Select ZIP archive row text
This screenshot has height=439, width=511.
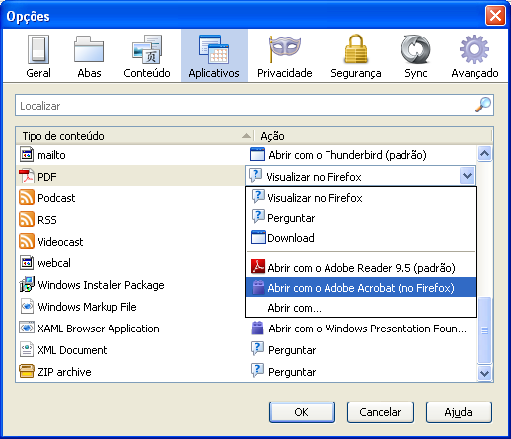[x=64, y=372]
